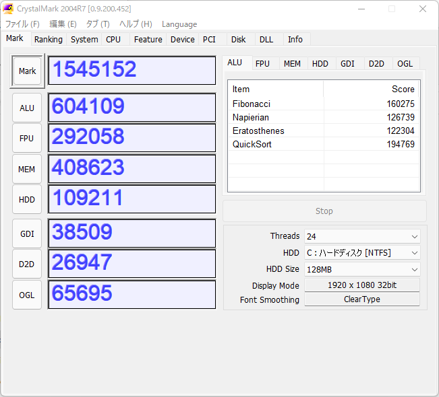Close the CrystalMark window

tap(423, 9)
